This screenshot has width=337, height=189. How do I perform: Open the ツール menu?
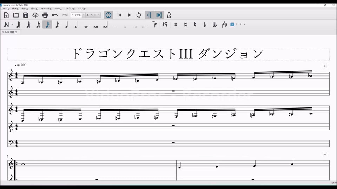58,8
